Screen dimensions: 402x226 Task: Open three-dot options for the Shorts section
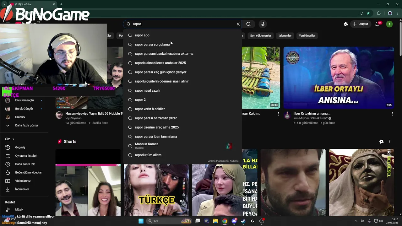coord(390,142)
